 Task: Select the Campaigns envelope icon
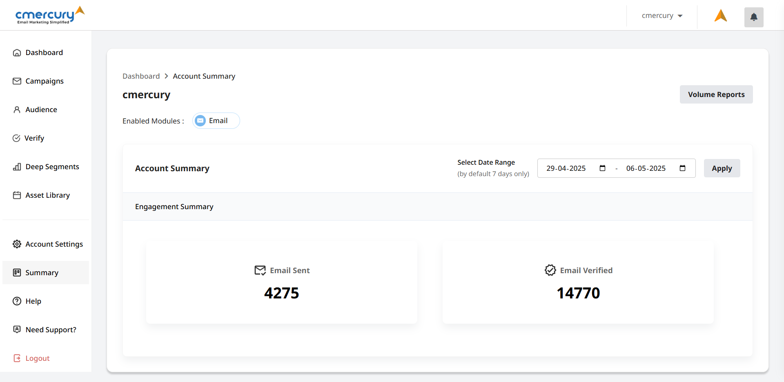pos(17,81)
